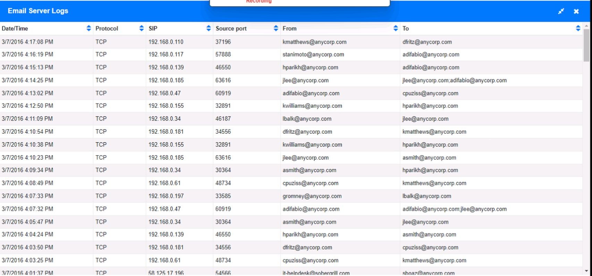Click IP address 192.168.0.110
Screen dimensions: 592x276
click(166, 42)
